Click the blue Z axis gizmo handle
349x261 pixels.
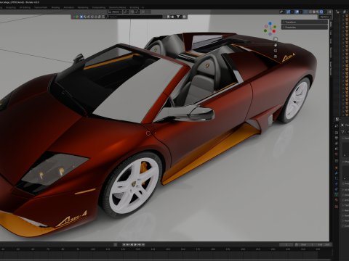(x=270, y=23)
